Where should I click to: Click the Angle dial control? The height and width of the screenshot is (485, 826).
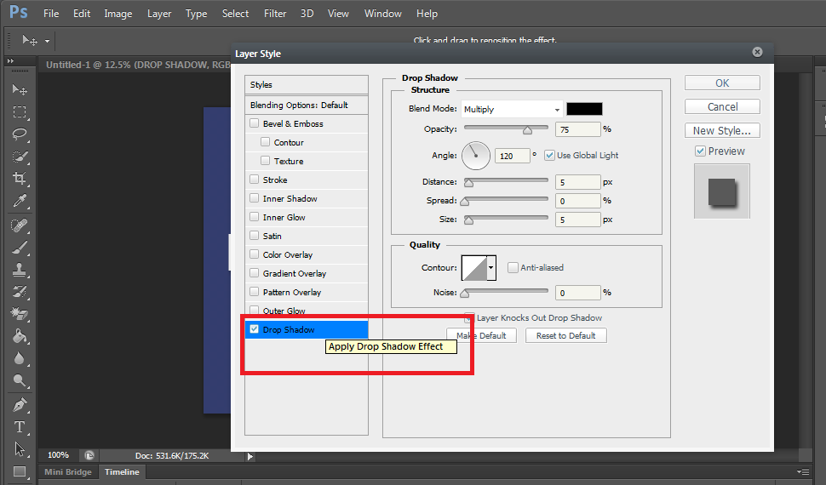(476, 156)
